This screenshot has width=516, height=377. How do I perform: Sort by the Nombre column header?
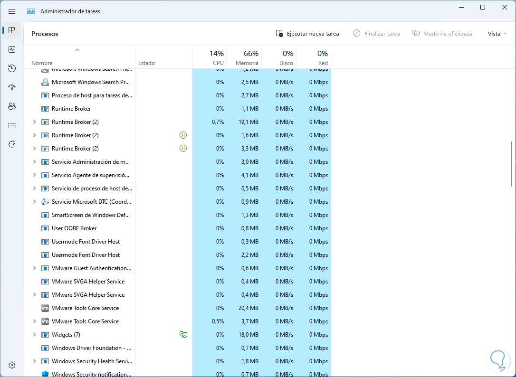tap(79, 57)
